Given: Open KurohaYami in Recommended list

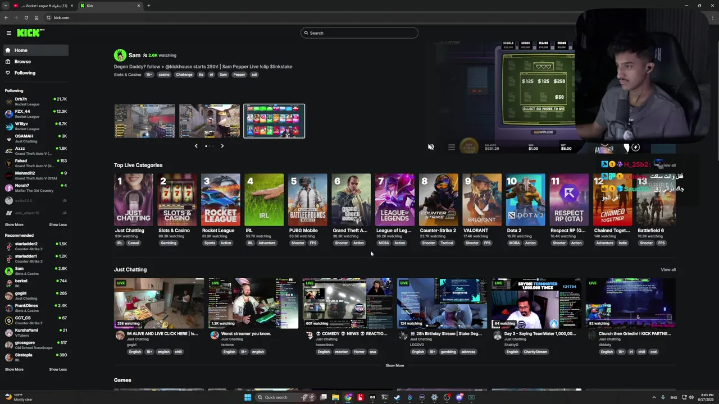Looking at the screenshot, I should pyautogui.click(x=35, y=333).
